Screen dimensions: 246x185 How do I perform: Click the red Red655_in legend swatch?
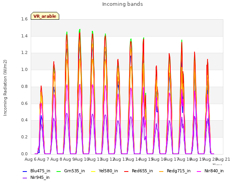click(126, 171)
